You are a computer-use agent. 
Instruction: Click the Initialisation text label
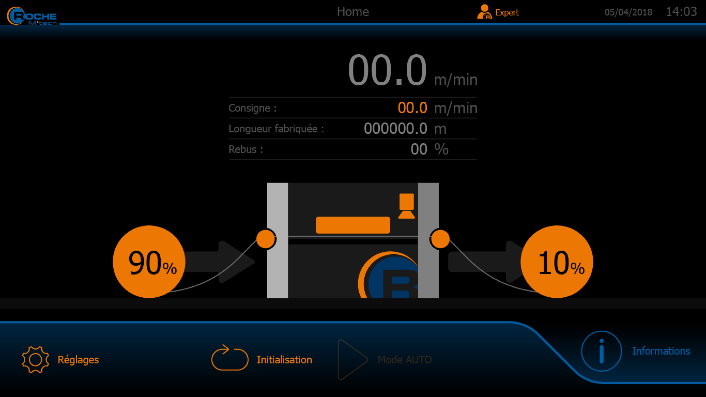[284, 360]
